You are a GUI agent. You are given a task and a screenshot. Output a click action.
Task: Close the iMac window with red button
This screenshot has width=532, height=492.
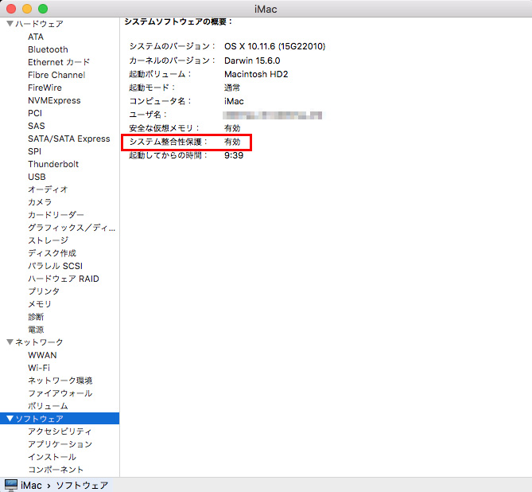point(11,9)
